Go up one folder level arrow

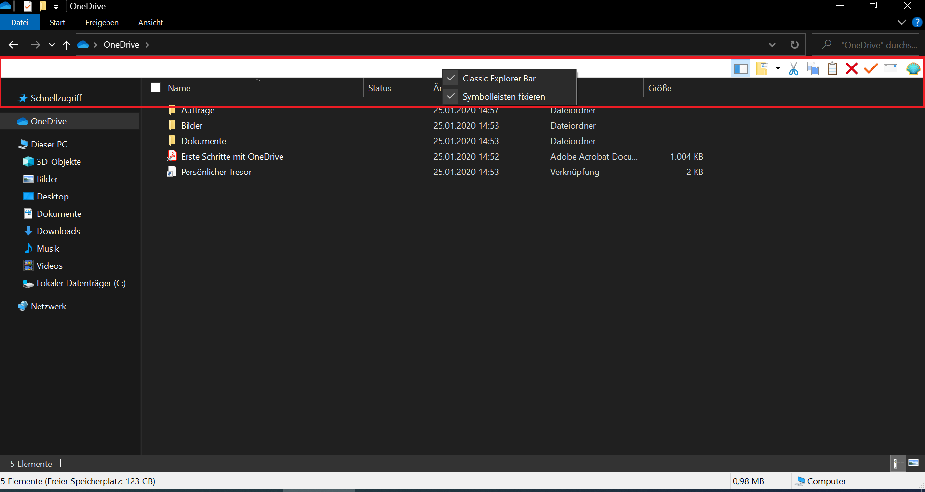[67, 45]
